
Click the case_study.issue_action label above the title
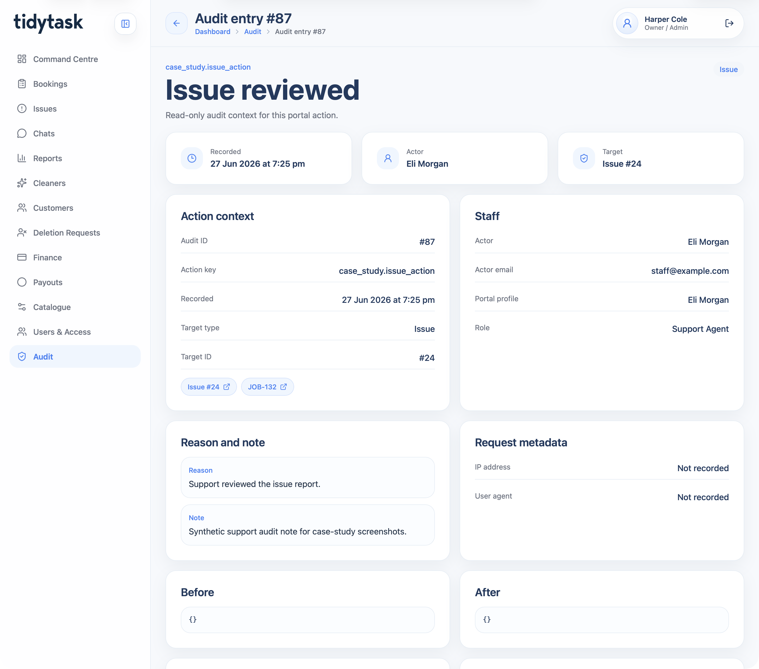pyautogui.click(x=208, y=67)
